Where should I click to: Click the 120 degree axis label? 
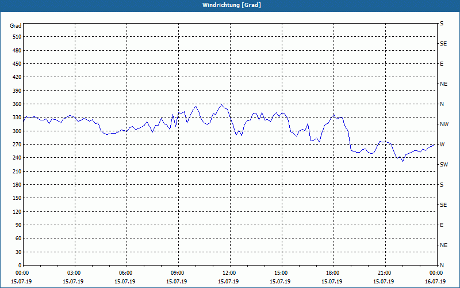tap(17, 211)
